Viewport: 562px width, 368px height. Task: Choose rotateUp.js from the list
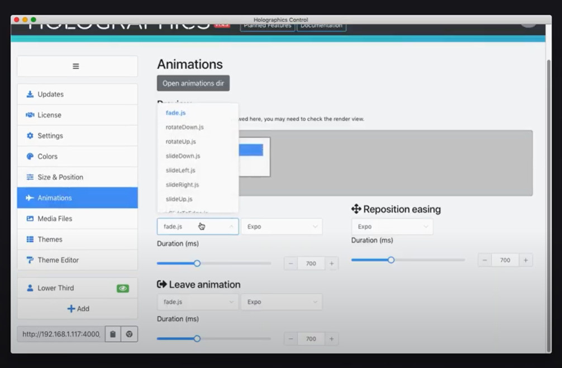198,141
